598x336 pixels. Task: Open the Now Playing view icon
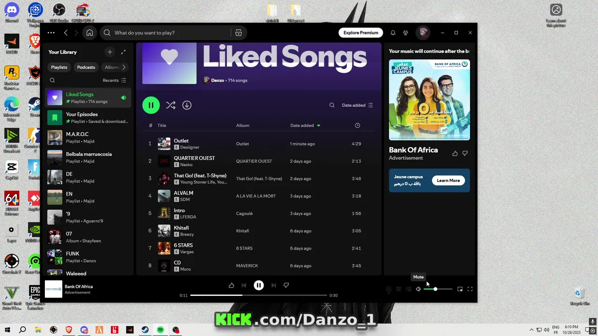coord(388,289)
